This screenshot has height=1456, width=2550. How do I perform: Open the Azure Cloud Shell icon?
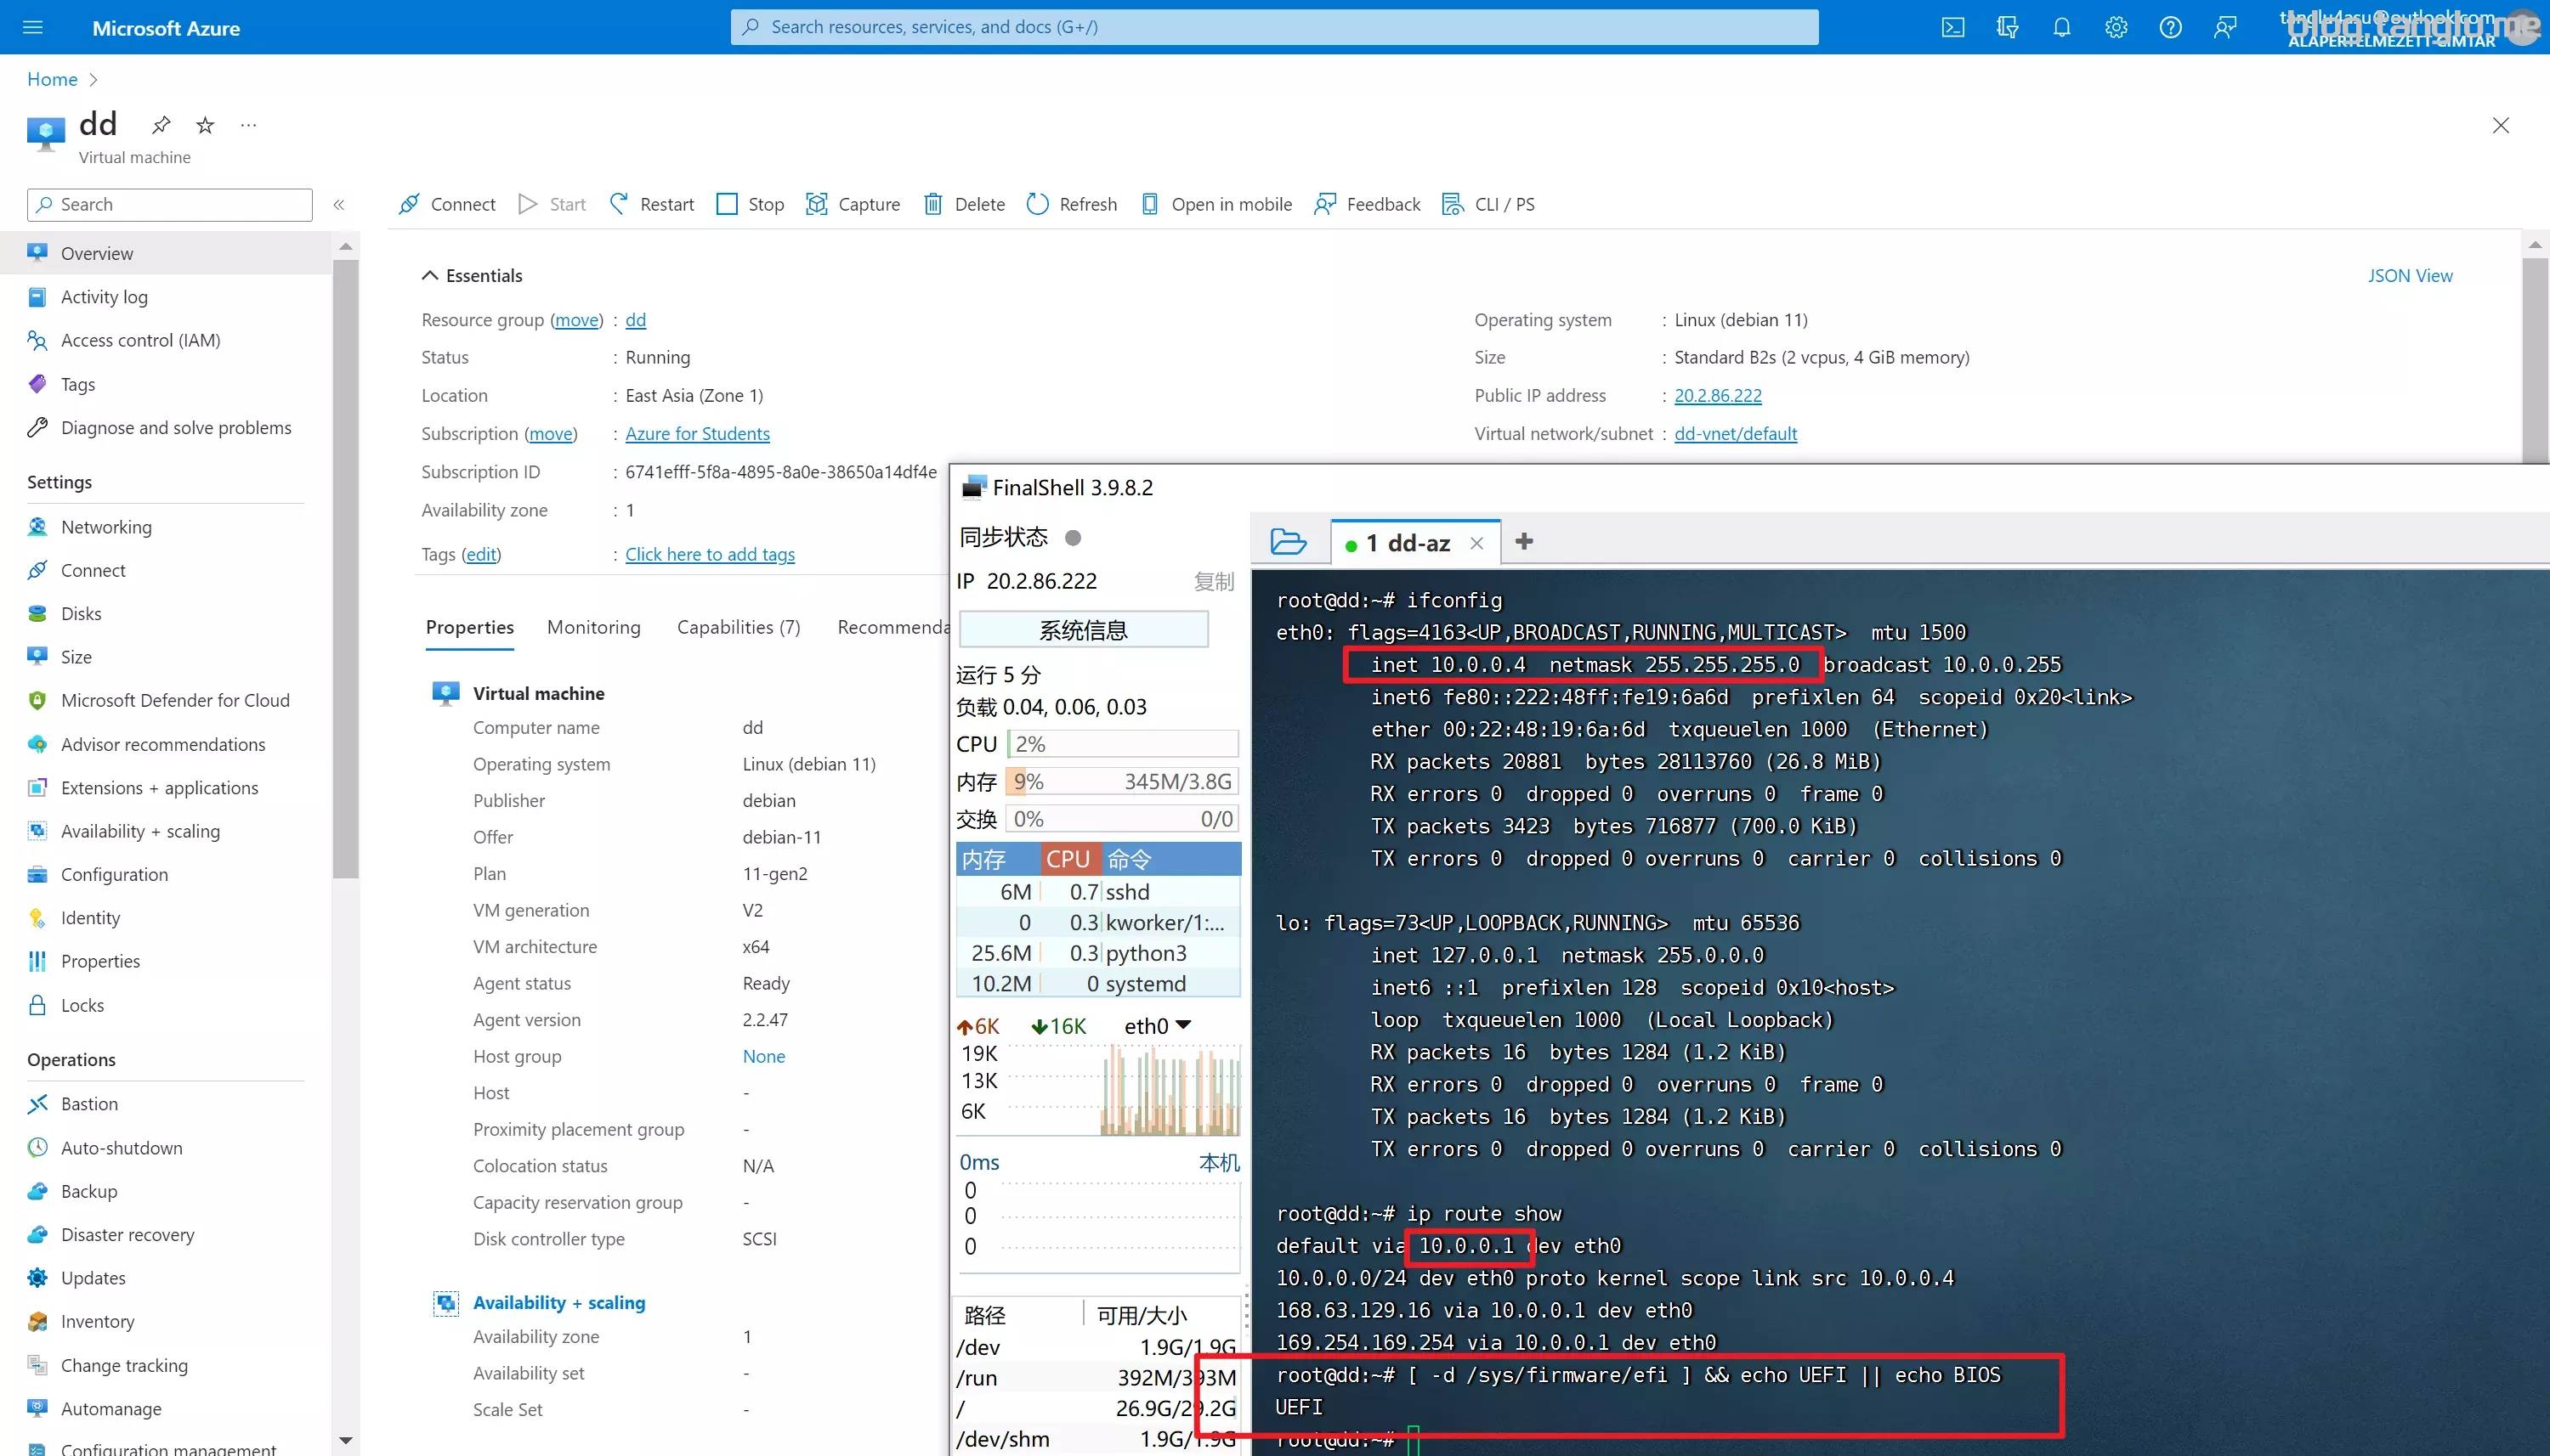point(1952,27)
